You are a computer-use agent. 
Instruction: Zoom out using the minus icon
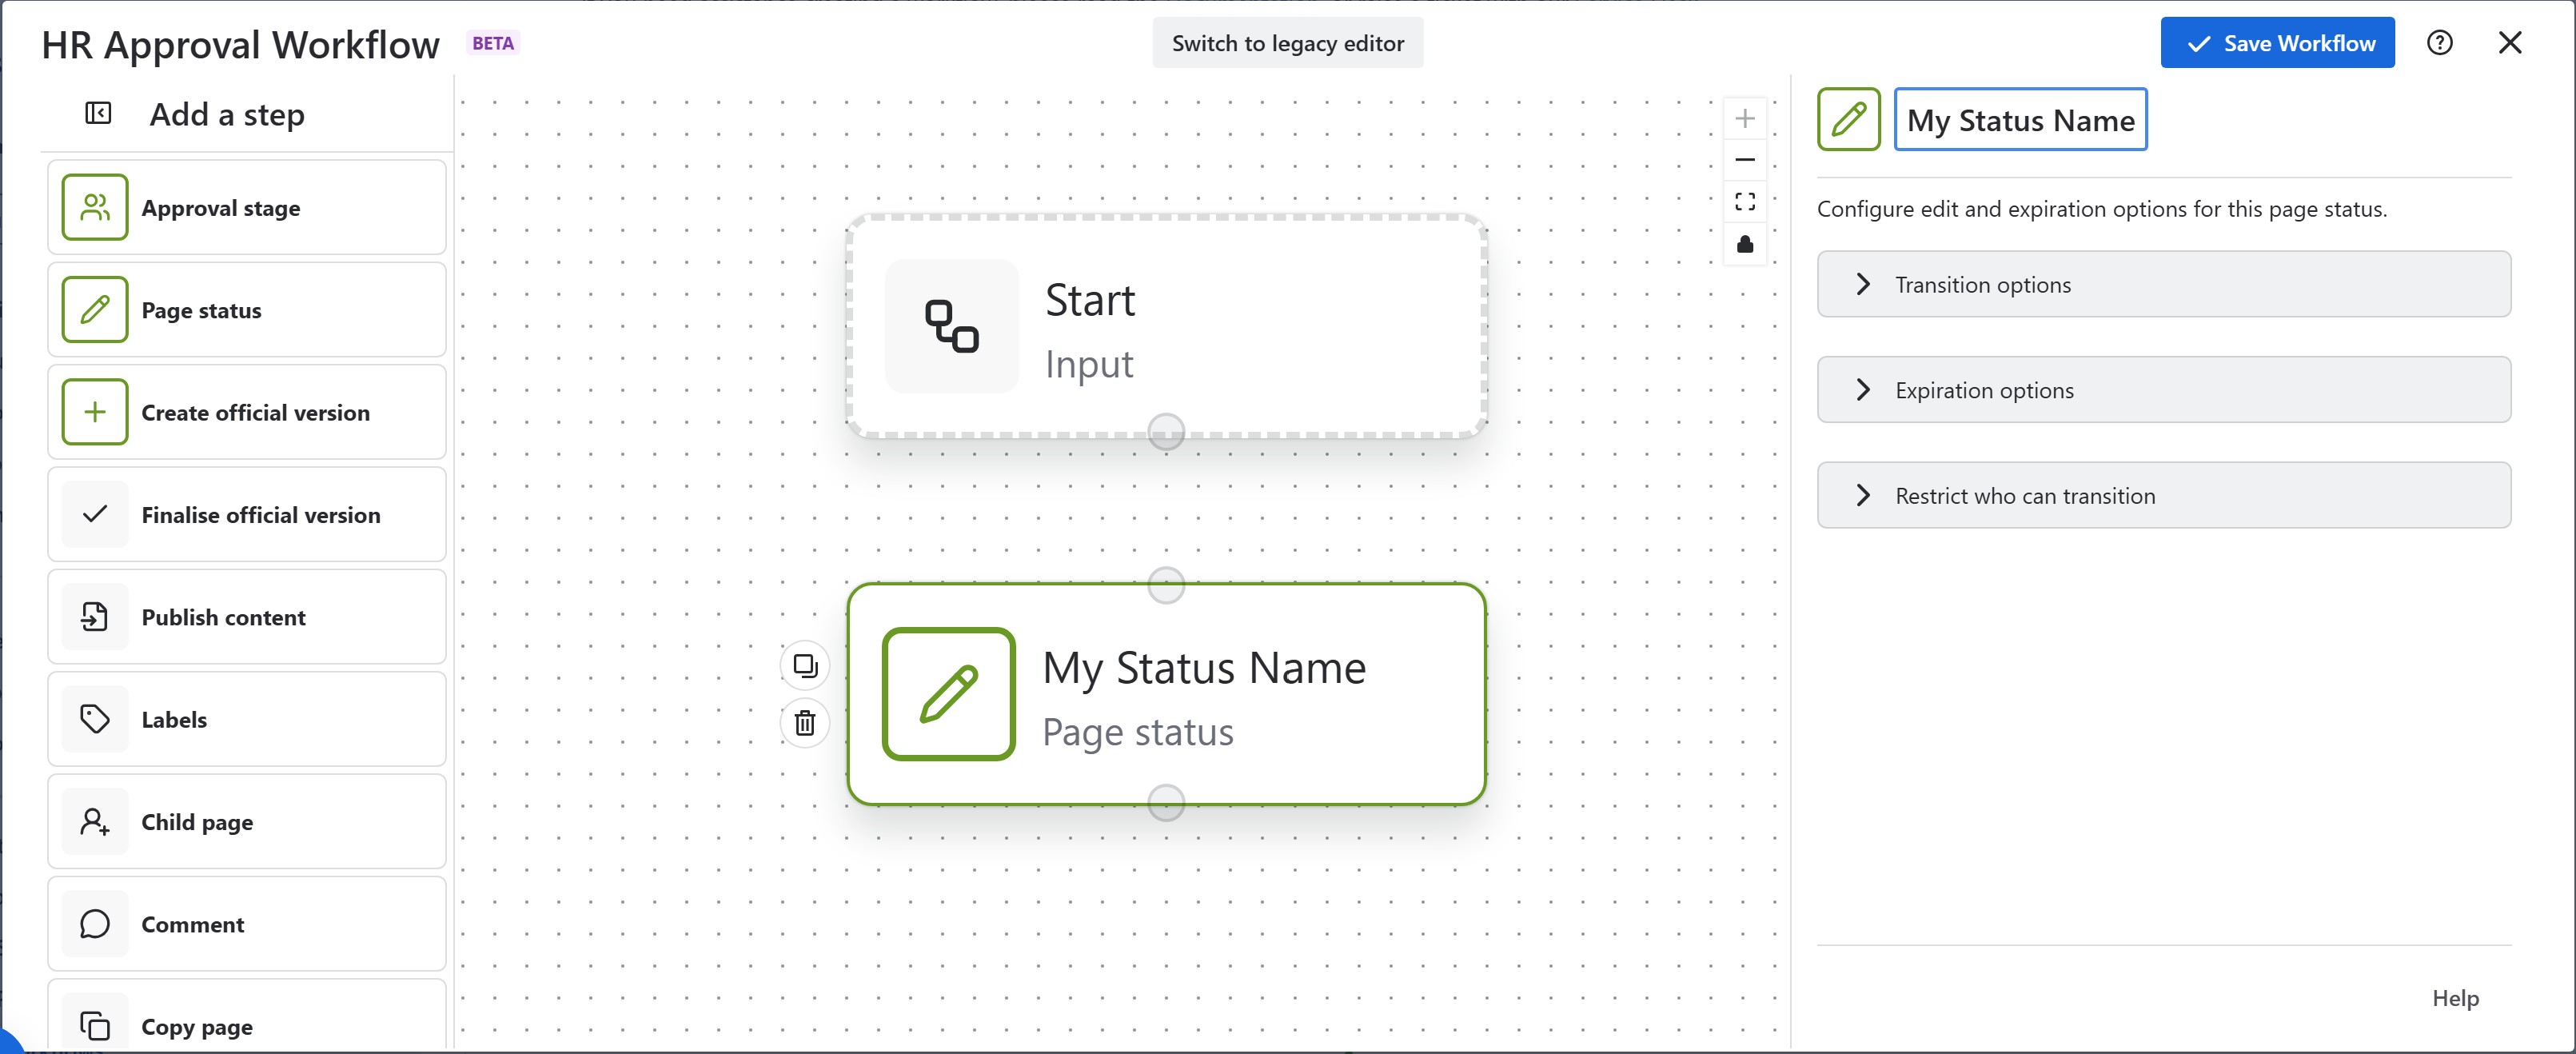click(1745, 159)
